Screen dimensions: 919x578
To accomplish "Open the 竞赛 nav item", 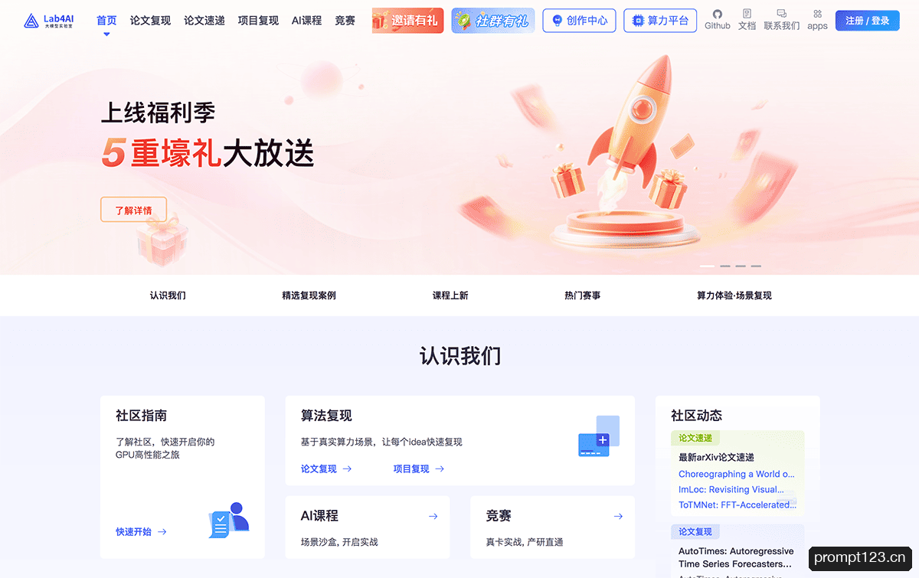I will (345, 21).
